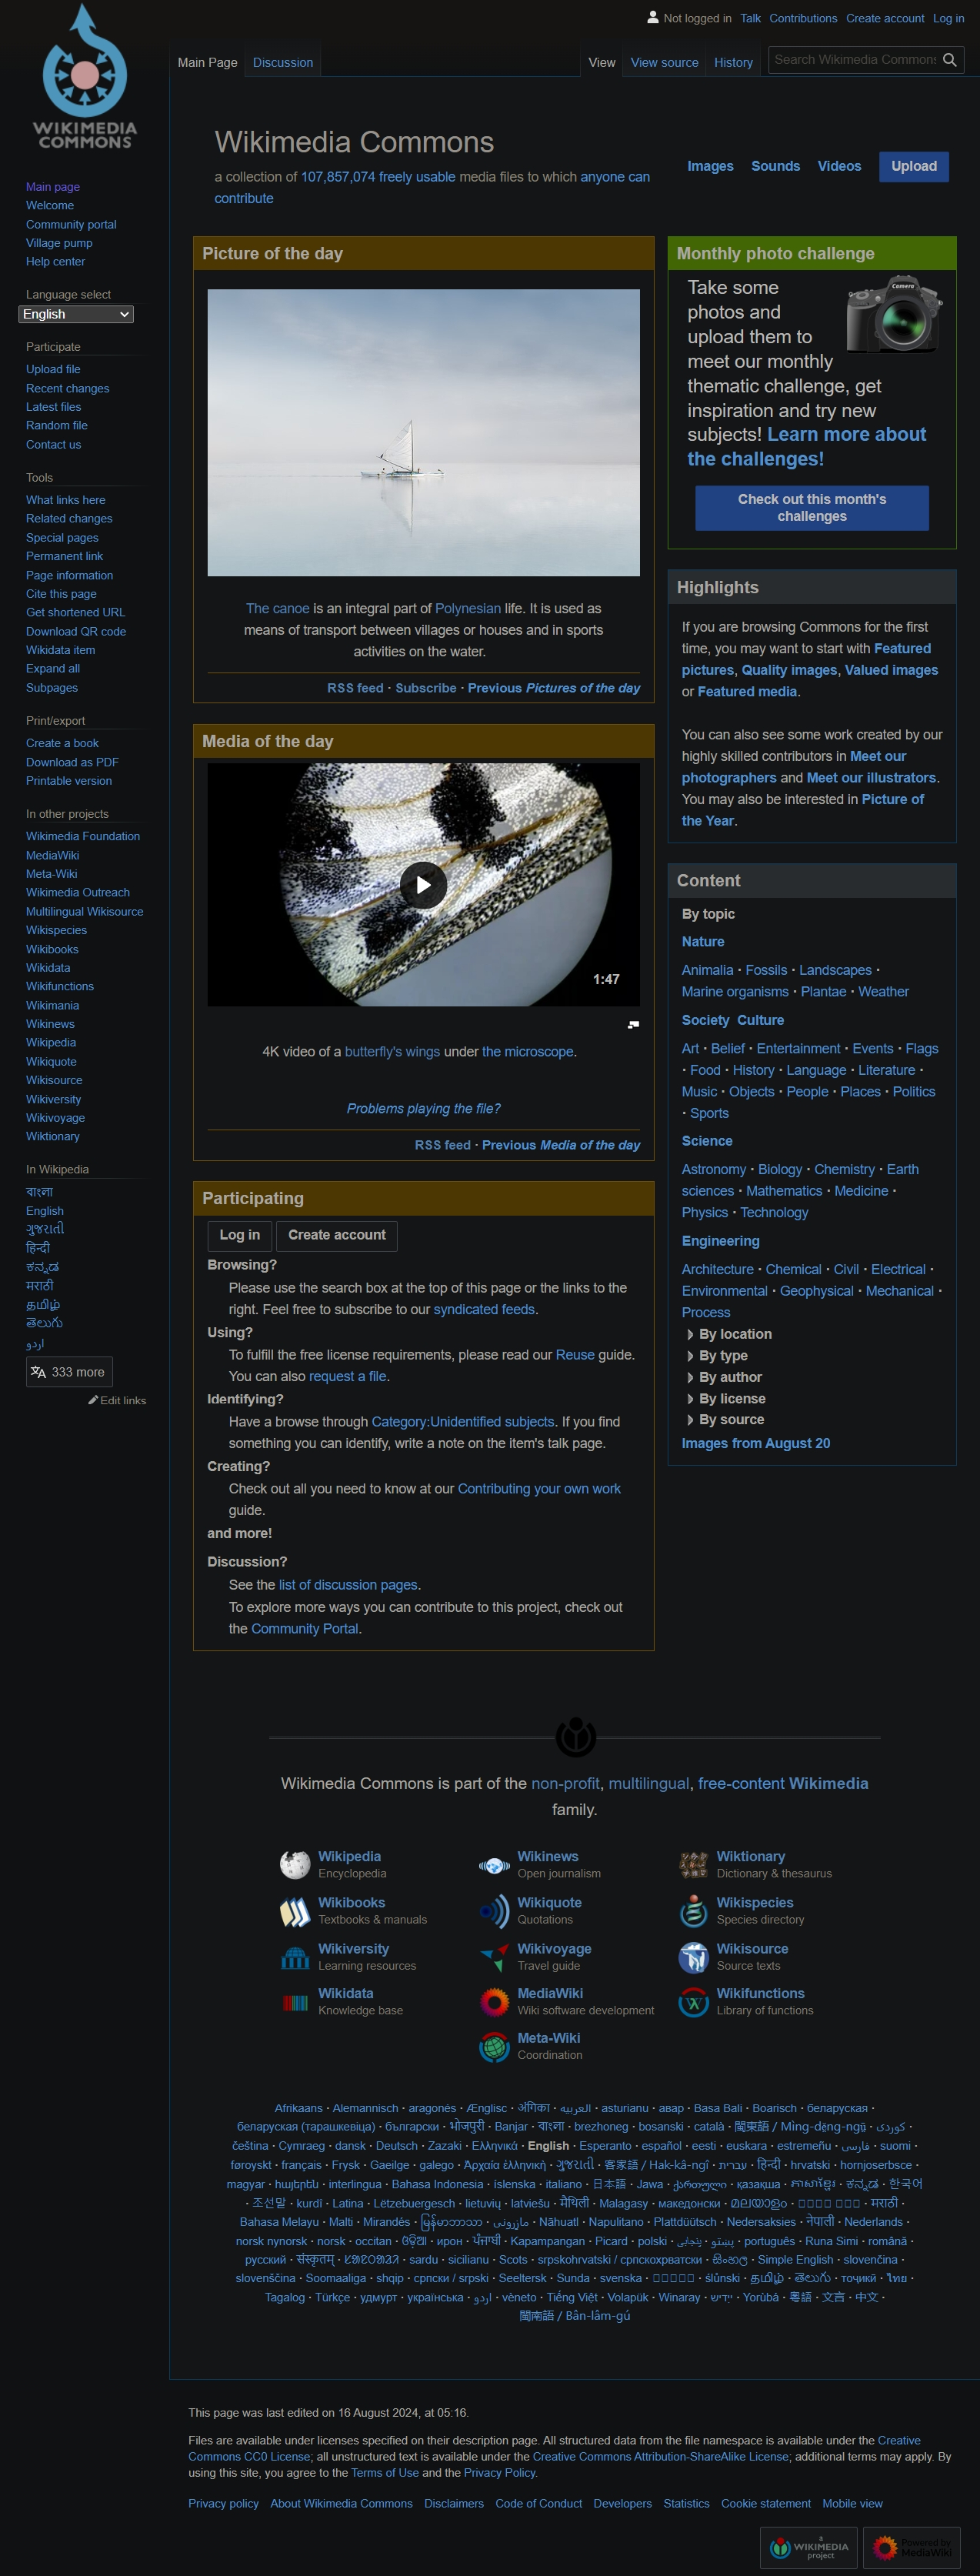Click Meet our illustrators link
This screenshot has width=980, height=2576.
pos(871,777)
